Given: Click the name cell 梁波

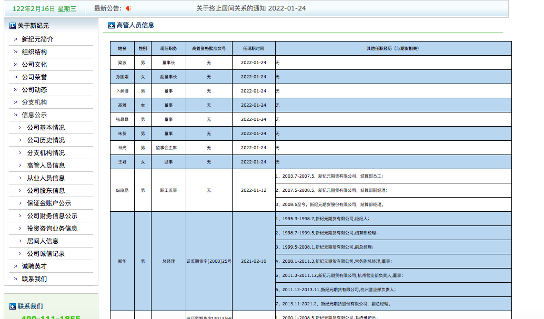Looking at the screenshot, I should point(122,63).
